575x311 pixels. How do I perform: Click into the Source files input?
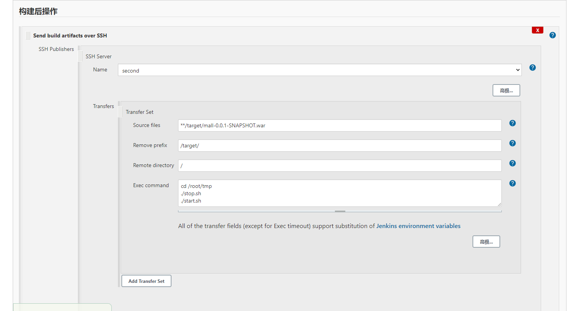coord(340,125)
